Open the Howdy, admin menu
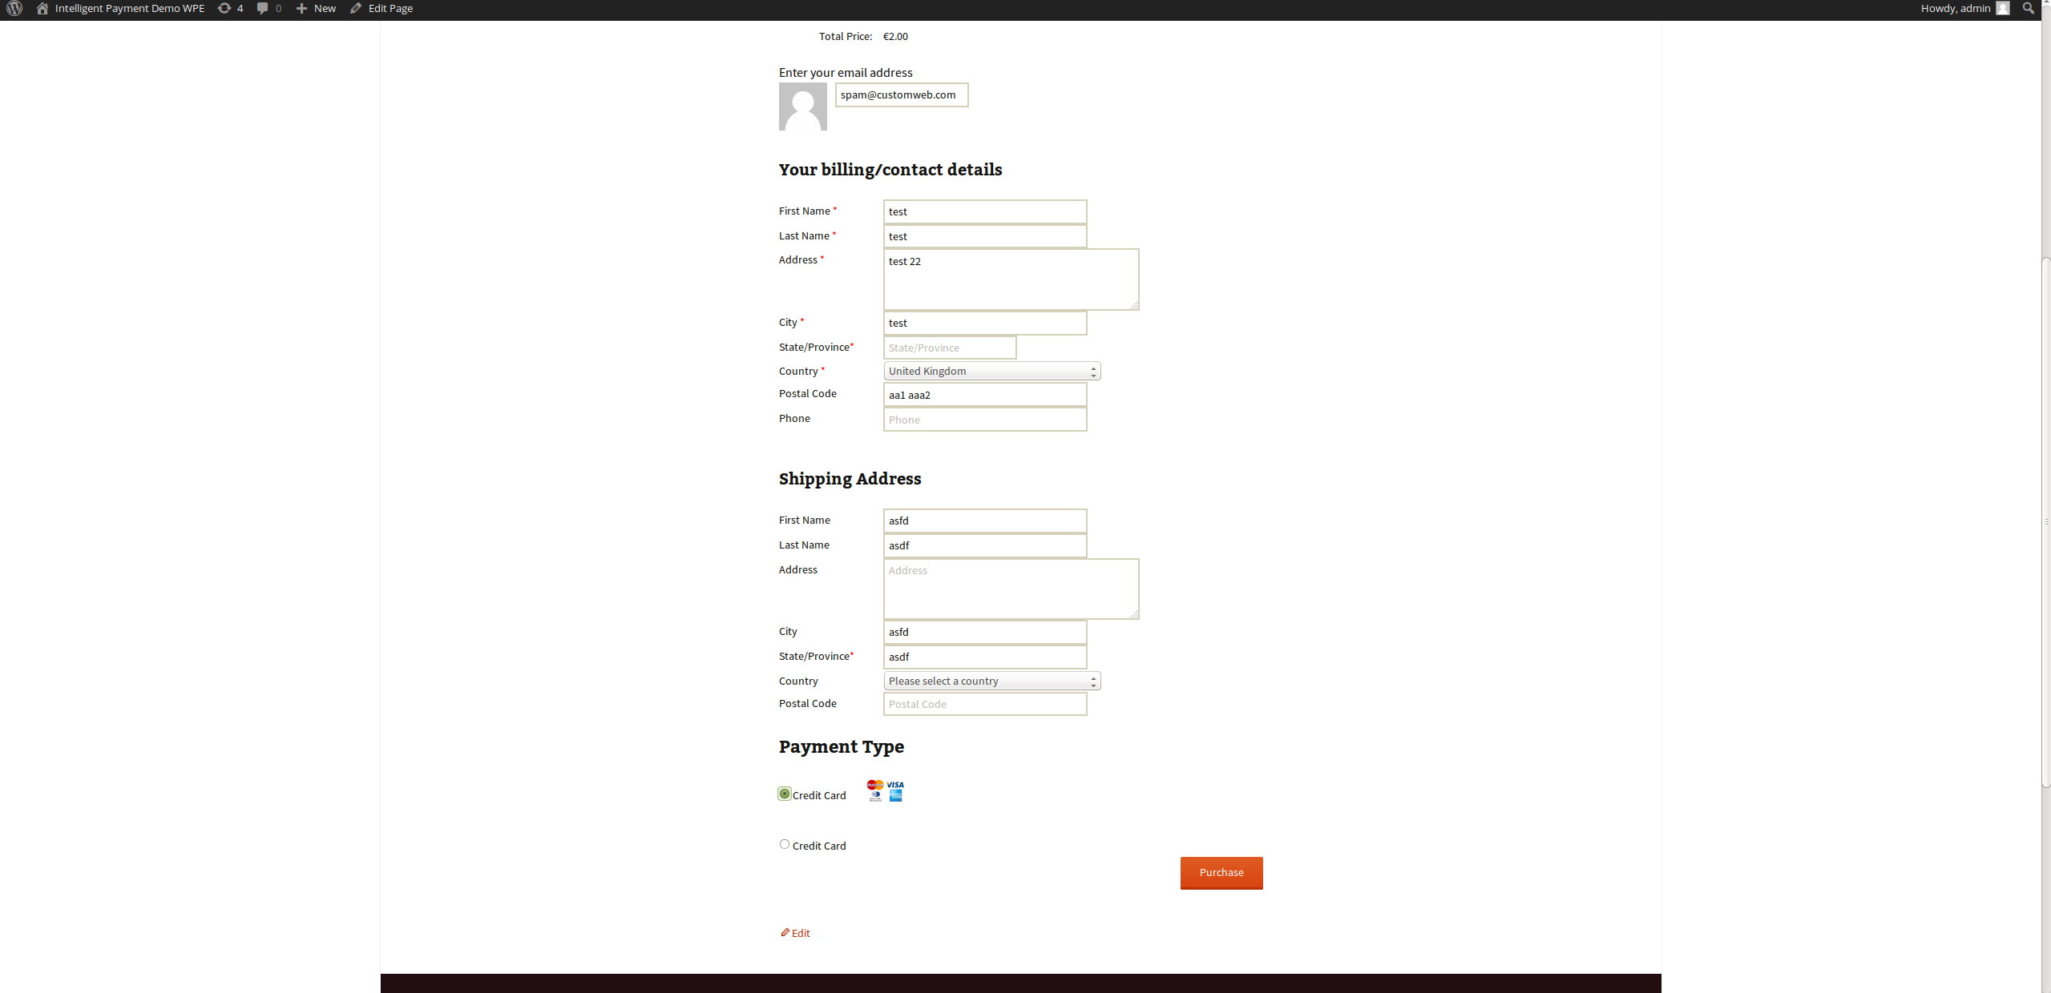Viewport: 2051px width, 993px height. (x=1955, y=9)
